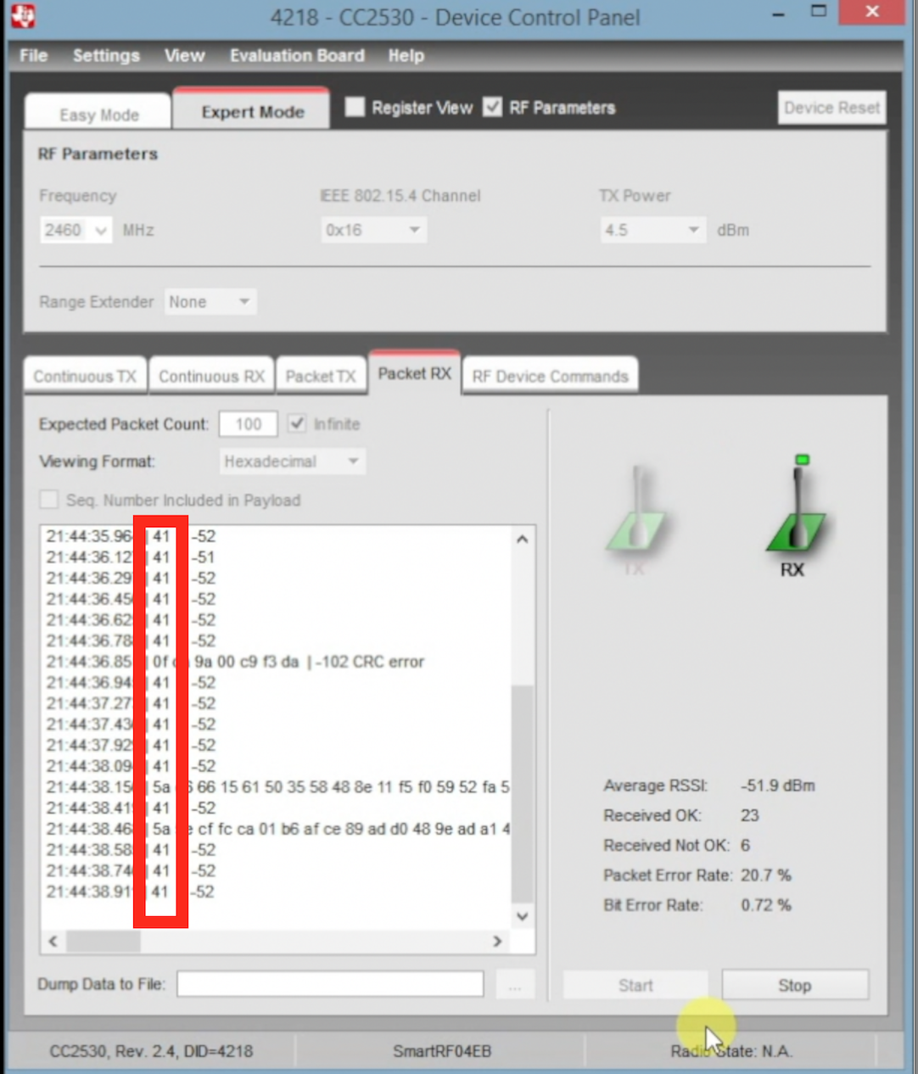This screenshot has height=1074, width=918.
Task: Toggle Seq. Number Included in Payload checkbox
Action: [x=49, y=500]
